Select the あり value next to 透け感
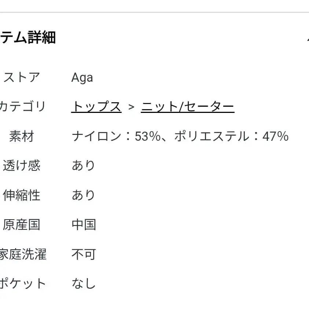 [84, 166]
